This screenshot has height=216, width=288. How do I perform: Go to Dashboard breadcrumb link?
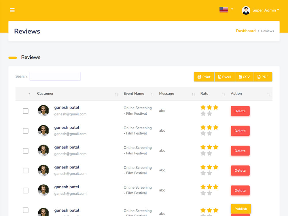click(x=246, y=31)
